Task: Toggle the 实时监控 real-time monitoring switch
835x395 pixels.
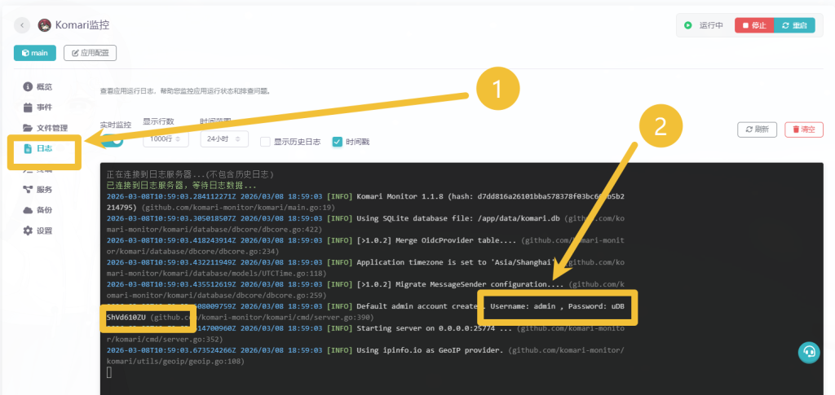Action: [x=113, y=140]
